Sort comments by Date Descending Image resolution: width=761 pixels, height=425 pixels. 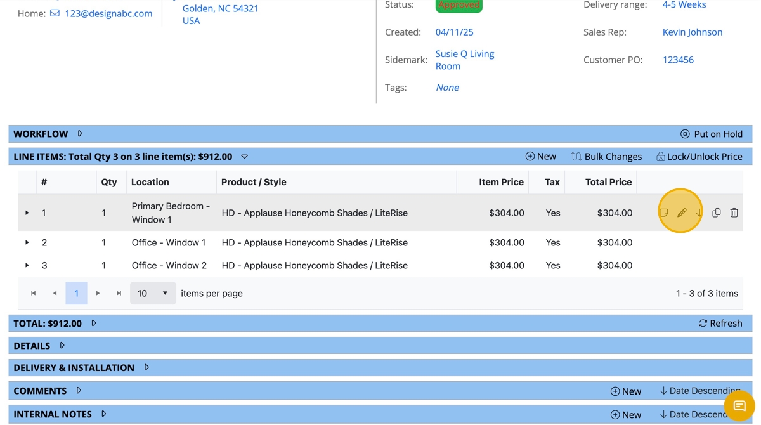click(x=700, y=391)
